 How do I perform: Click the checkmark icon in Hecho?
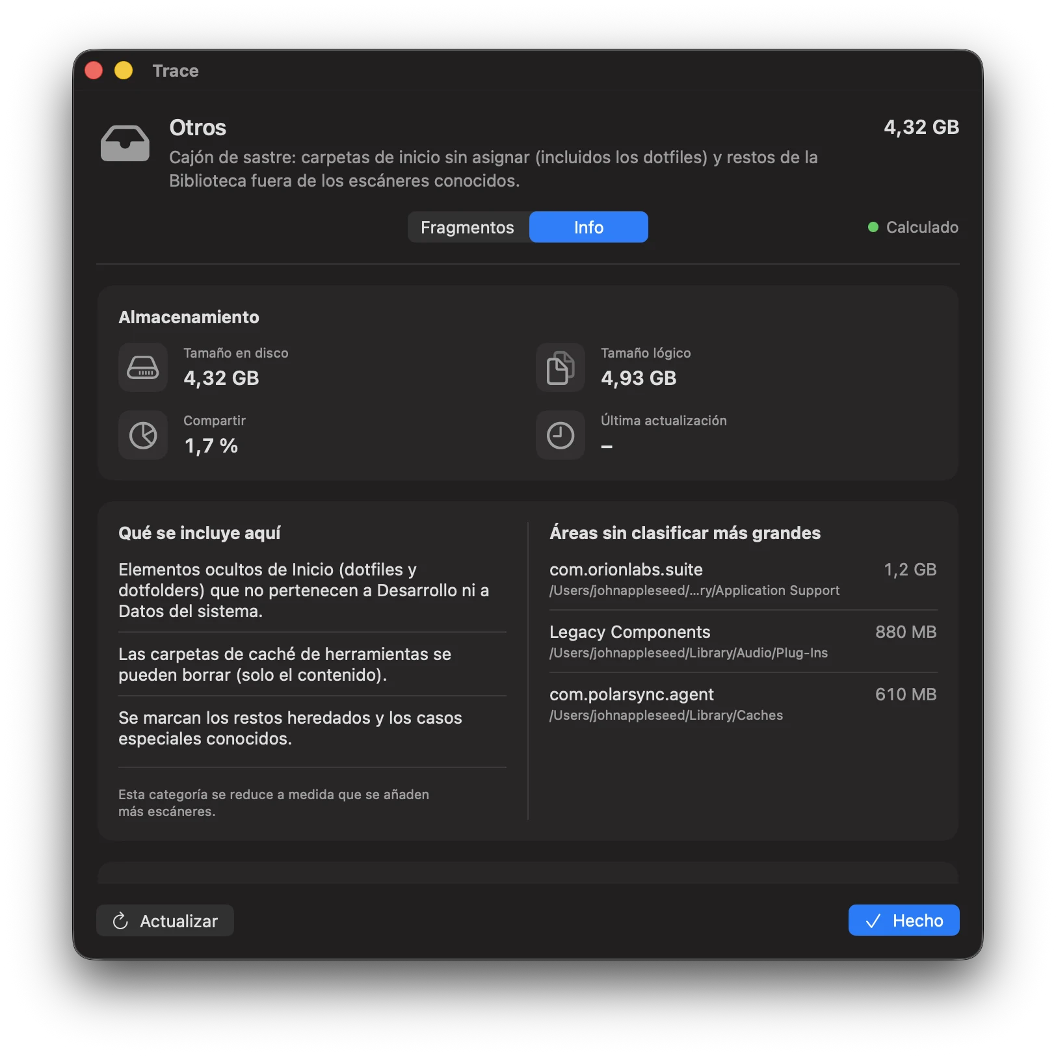873,921
